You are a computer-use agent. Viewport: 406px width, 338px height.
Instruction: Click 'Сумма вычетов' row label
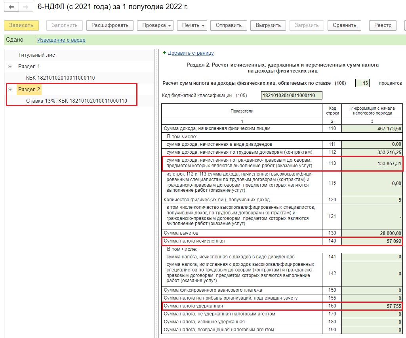coord(181,233)
